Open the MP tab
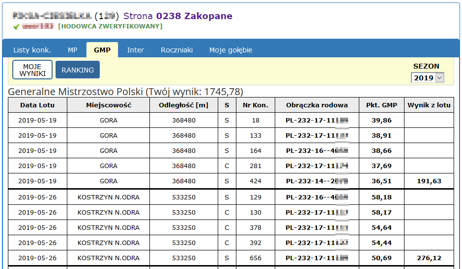This screenshot has width=462, height=269. (73, 50)
